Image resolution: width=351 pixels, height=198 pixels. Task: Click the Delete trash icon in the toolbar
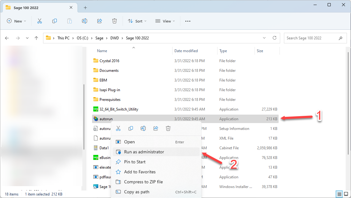[x=114, y=21]
